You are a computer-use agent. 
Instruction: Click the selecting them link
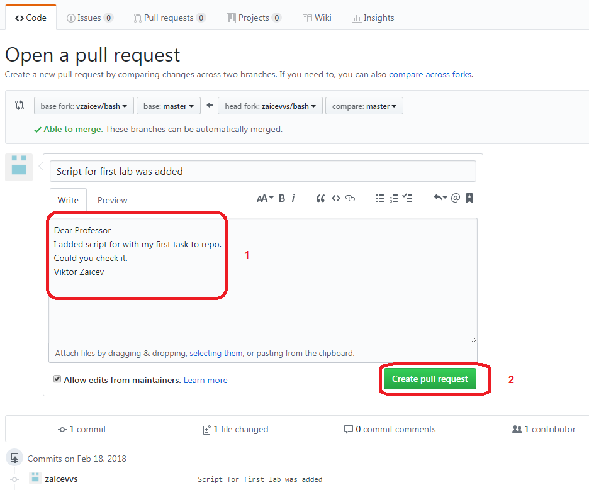(216, 353)
